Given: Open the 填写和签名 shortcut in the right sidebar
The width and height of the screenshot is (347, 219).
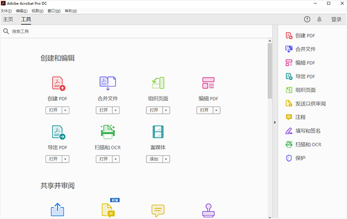Looking at the screenshot, I should (x=303, y=131).
